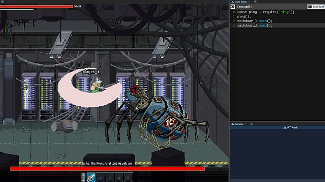Add panel next to Code Editor tab
325x182 pixels.
pos(255,1)
